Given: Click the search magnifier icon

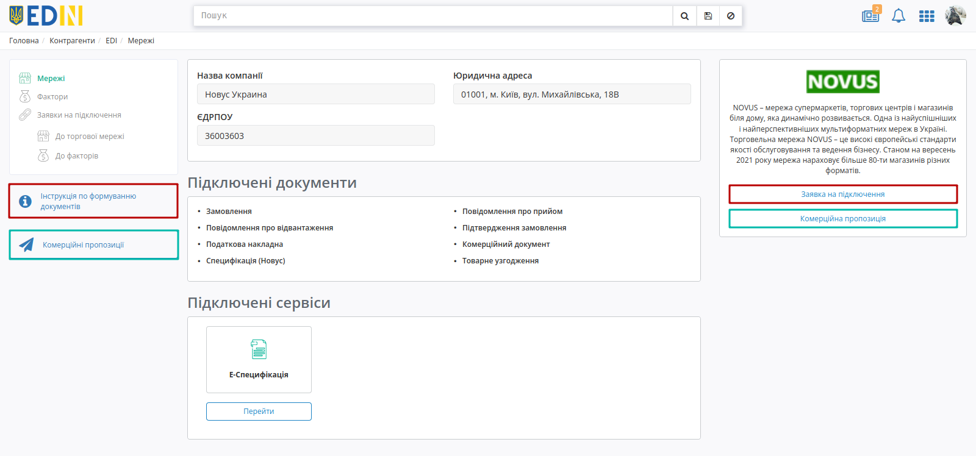Looking at the screenshot, I should [x=684, y=16].
